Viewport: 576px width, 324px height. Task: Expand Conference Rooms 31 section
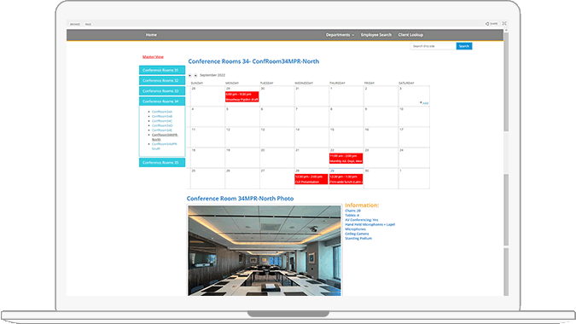click(x=162, y=70)
